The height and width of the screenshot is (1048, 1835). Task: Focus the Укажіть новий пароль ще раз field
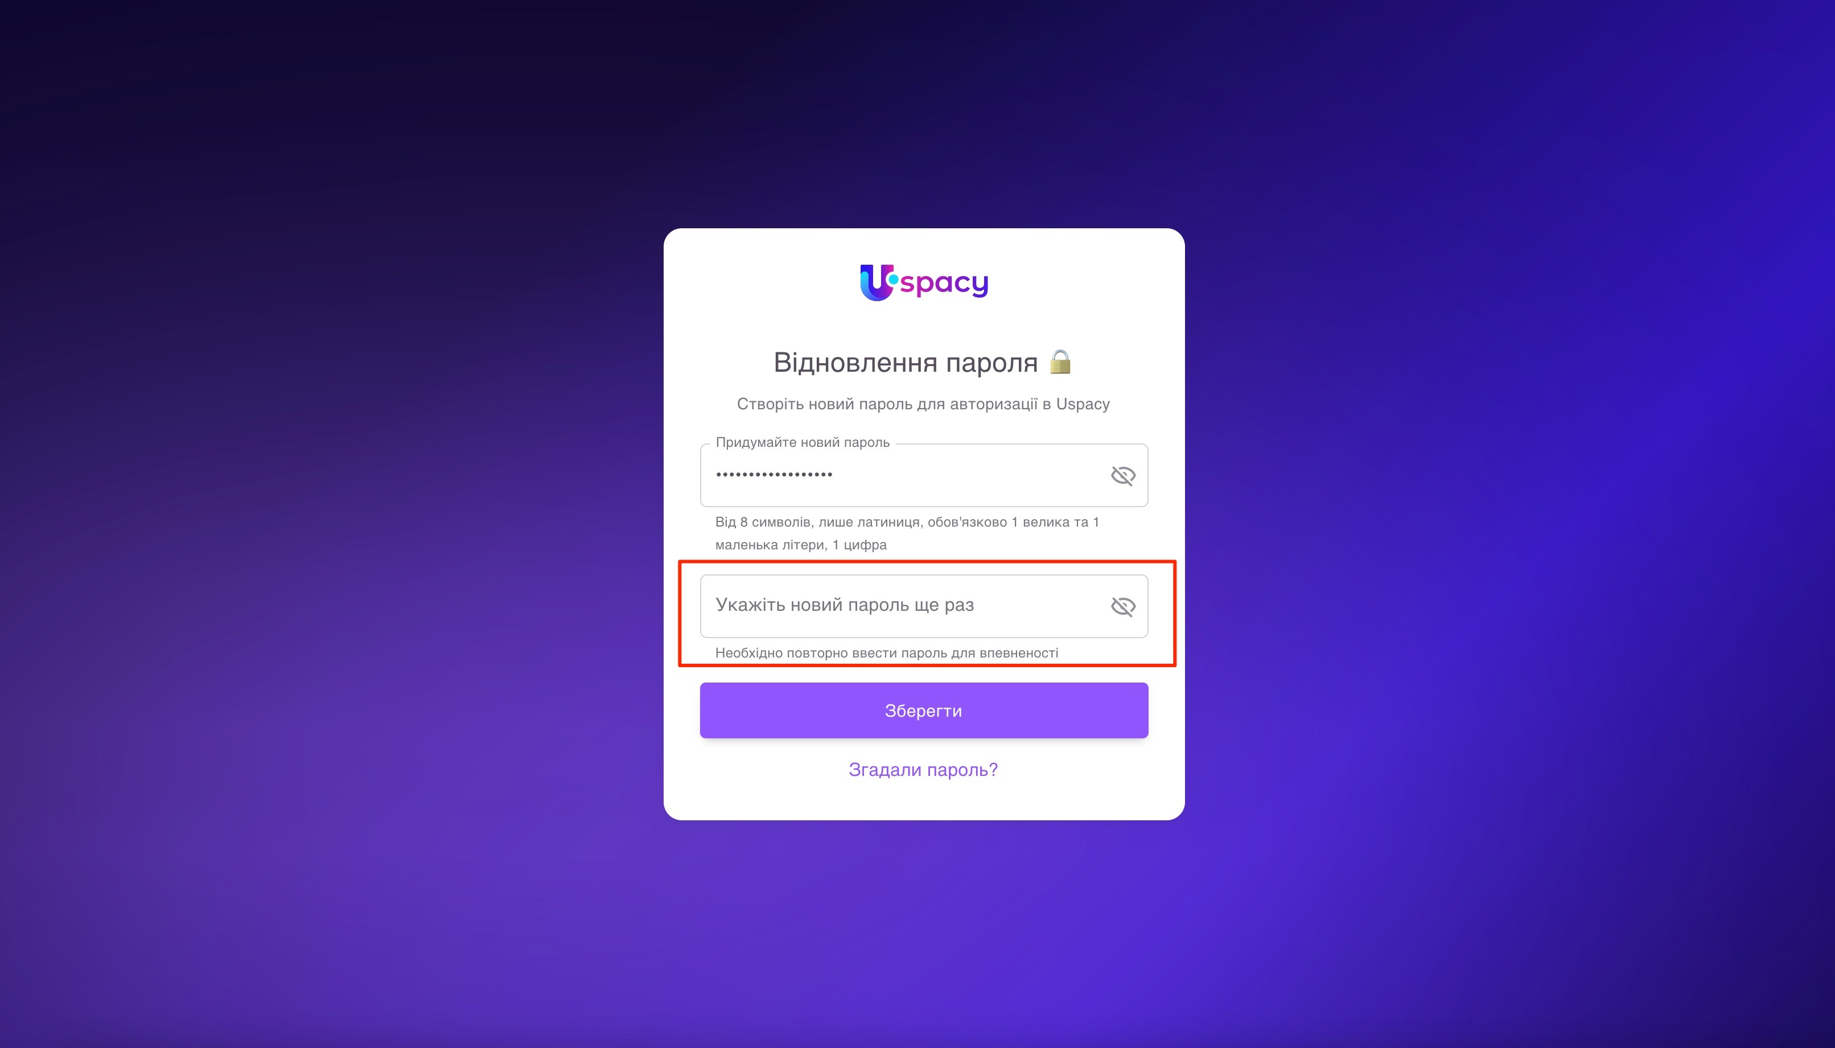coord(924,606)
